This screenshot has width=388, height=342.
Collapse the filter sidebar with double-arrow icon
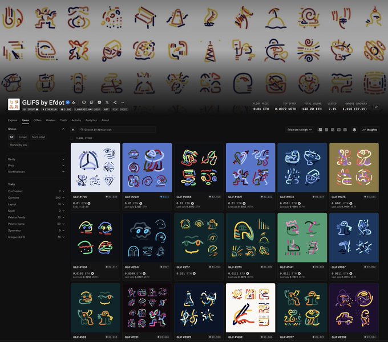[73, 130]
